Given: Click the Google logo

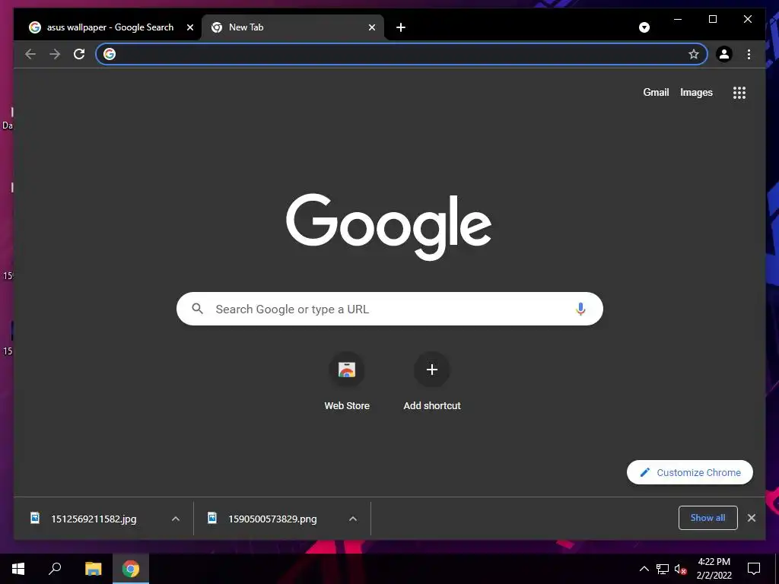Looking at the screenshot, I should (x=389, y=226).
